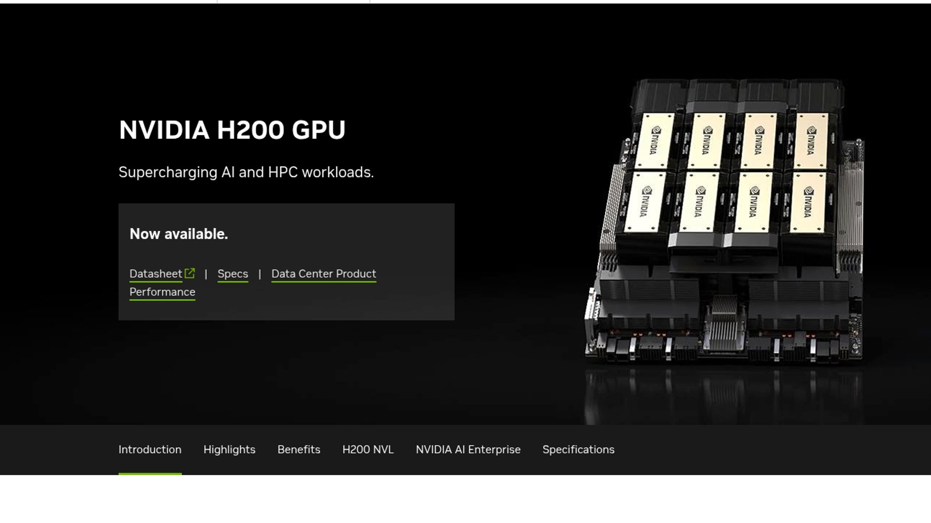Screen dimensions: 931x523
Task: Jump to the Specifications tab
Action: [x=578, y=449]
